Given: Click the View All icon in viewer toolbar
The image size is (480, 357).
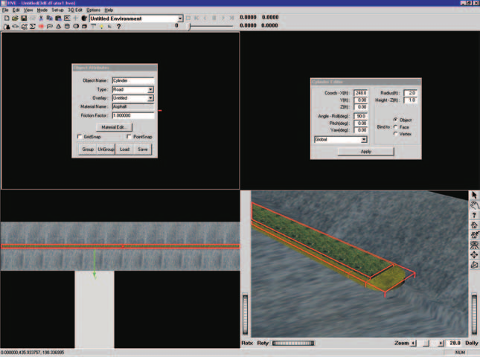Looking at the screenshot, I should (474, 245).
